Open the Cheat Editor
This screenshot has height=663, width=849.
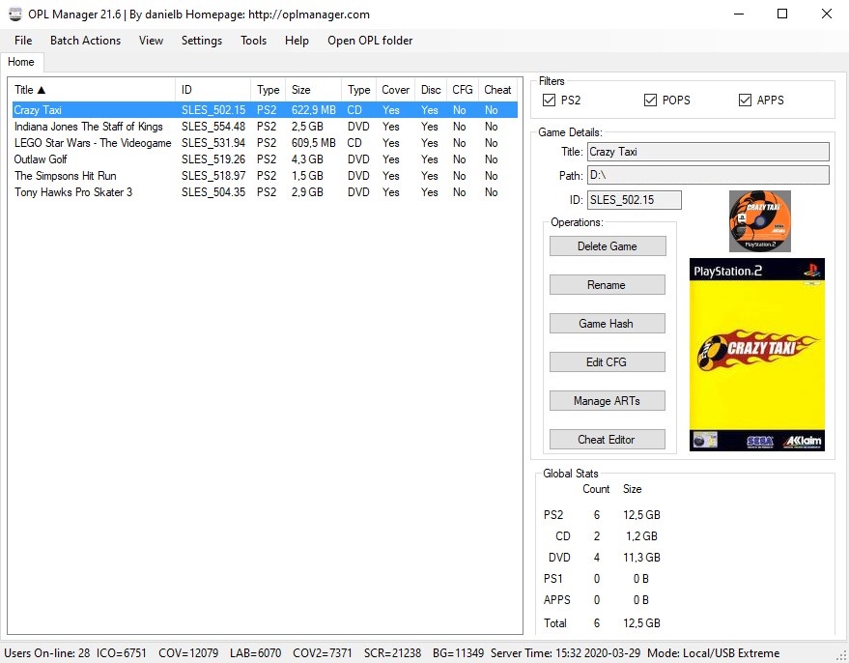(x=608, y=440)
